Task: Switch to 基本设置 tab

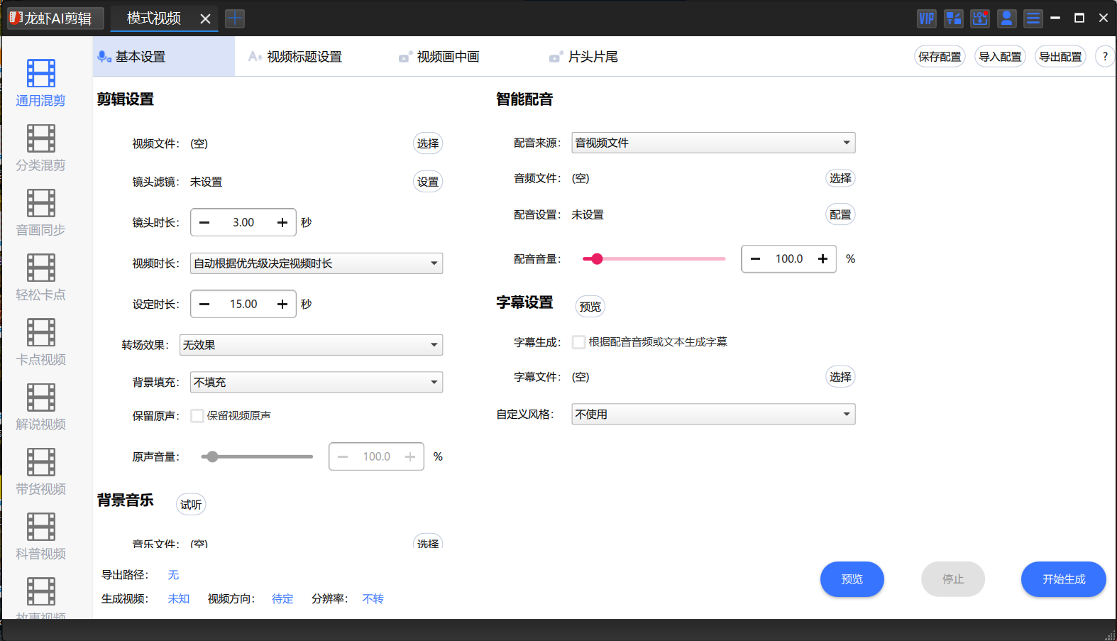Action: tap(164, 56)
